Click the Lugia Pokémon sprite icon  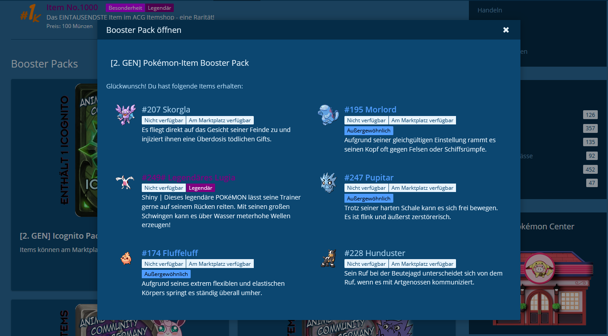pos(125,182)
